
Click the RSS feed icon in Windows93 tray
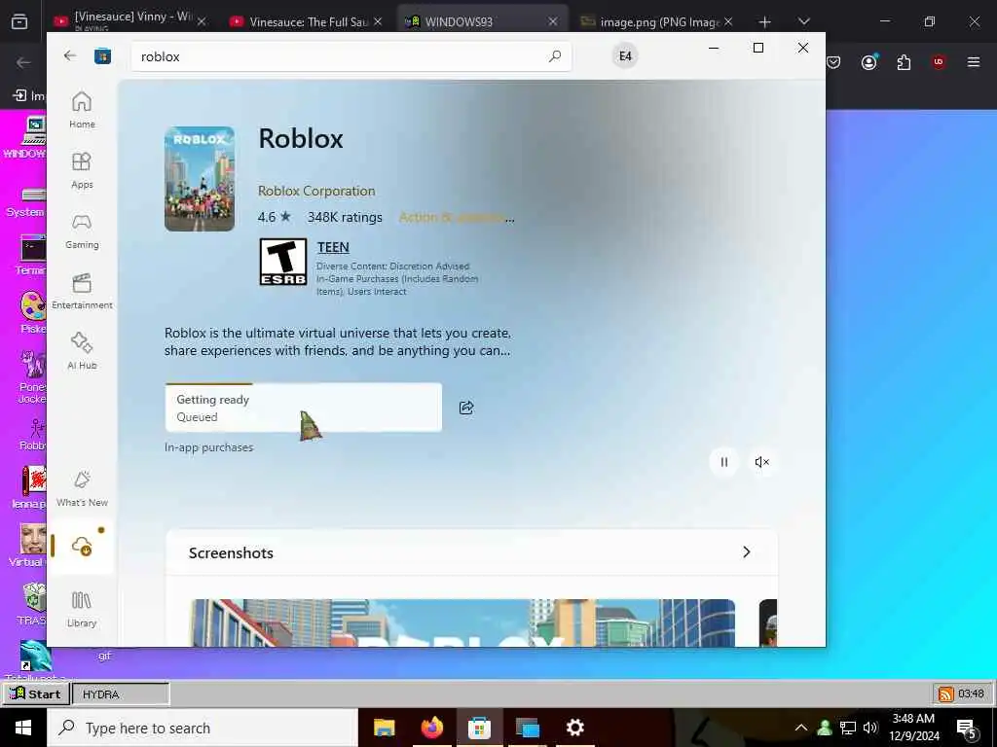click(946, 694)
